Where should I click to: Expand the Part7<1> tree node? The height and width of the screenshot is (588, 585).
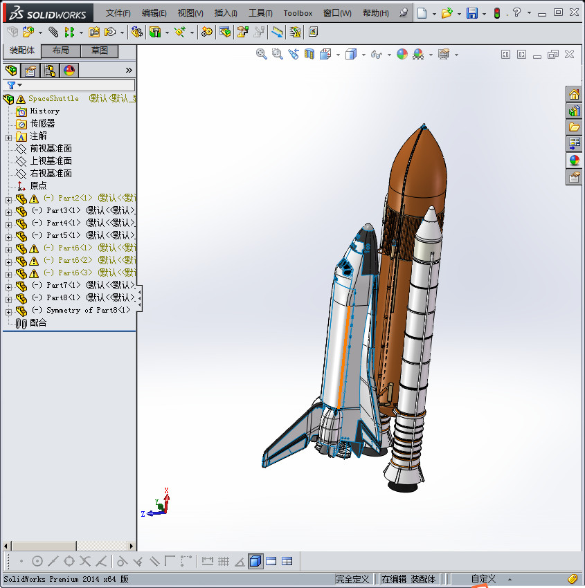coord(8,287)
